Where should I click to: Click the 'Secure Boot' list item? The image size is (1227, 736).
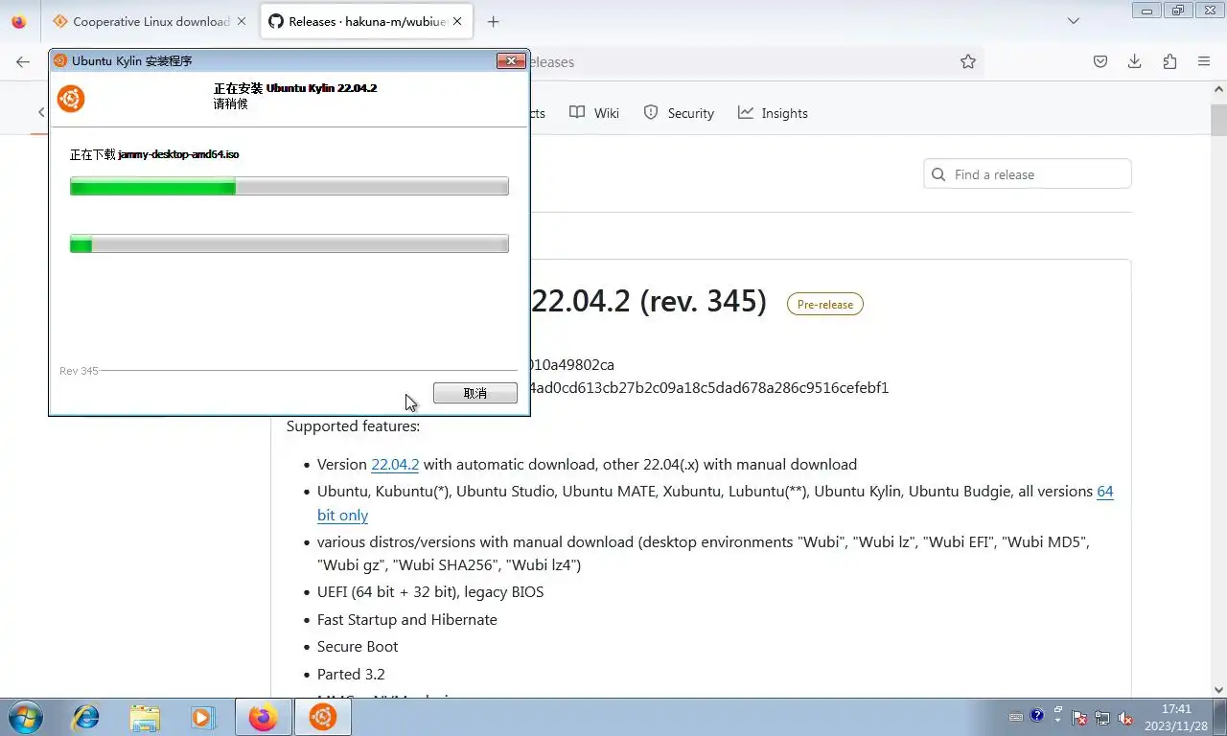[358, 647]
